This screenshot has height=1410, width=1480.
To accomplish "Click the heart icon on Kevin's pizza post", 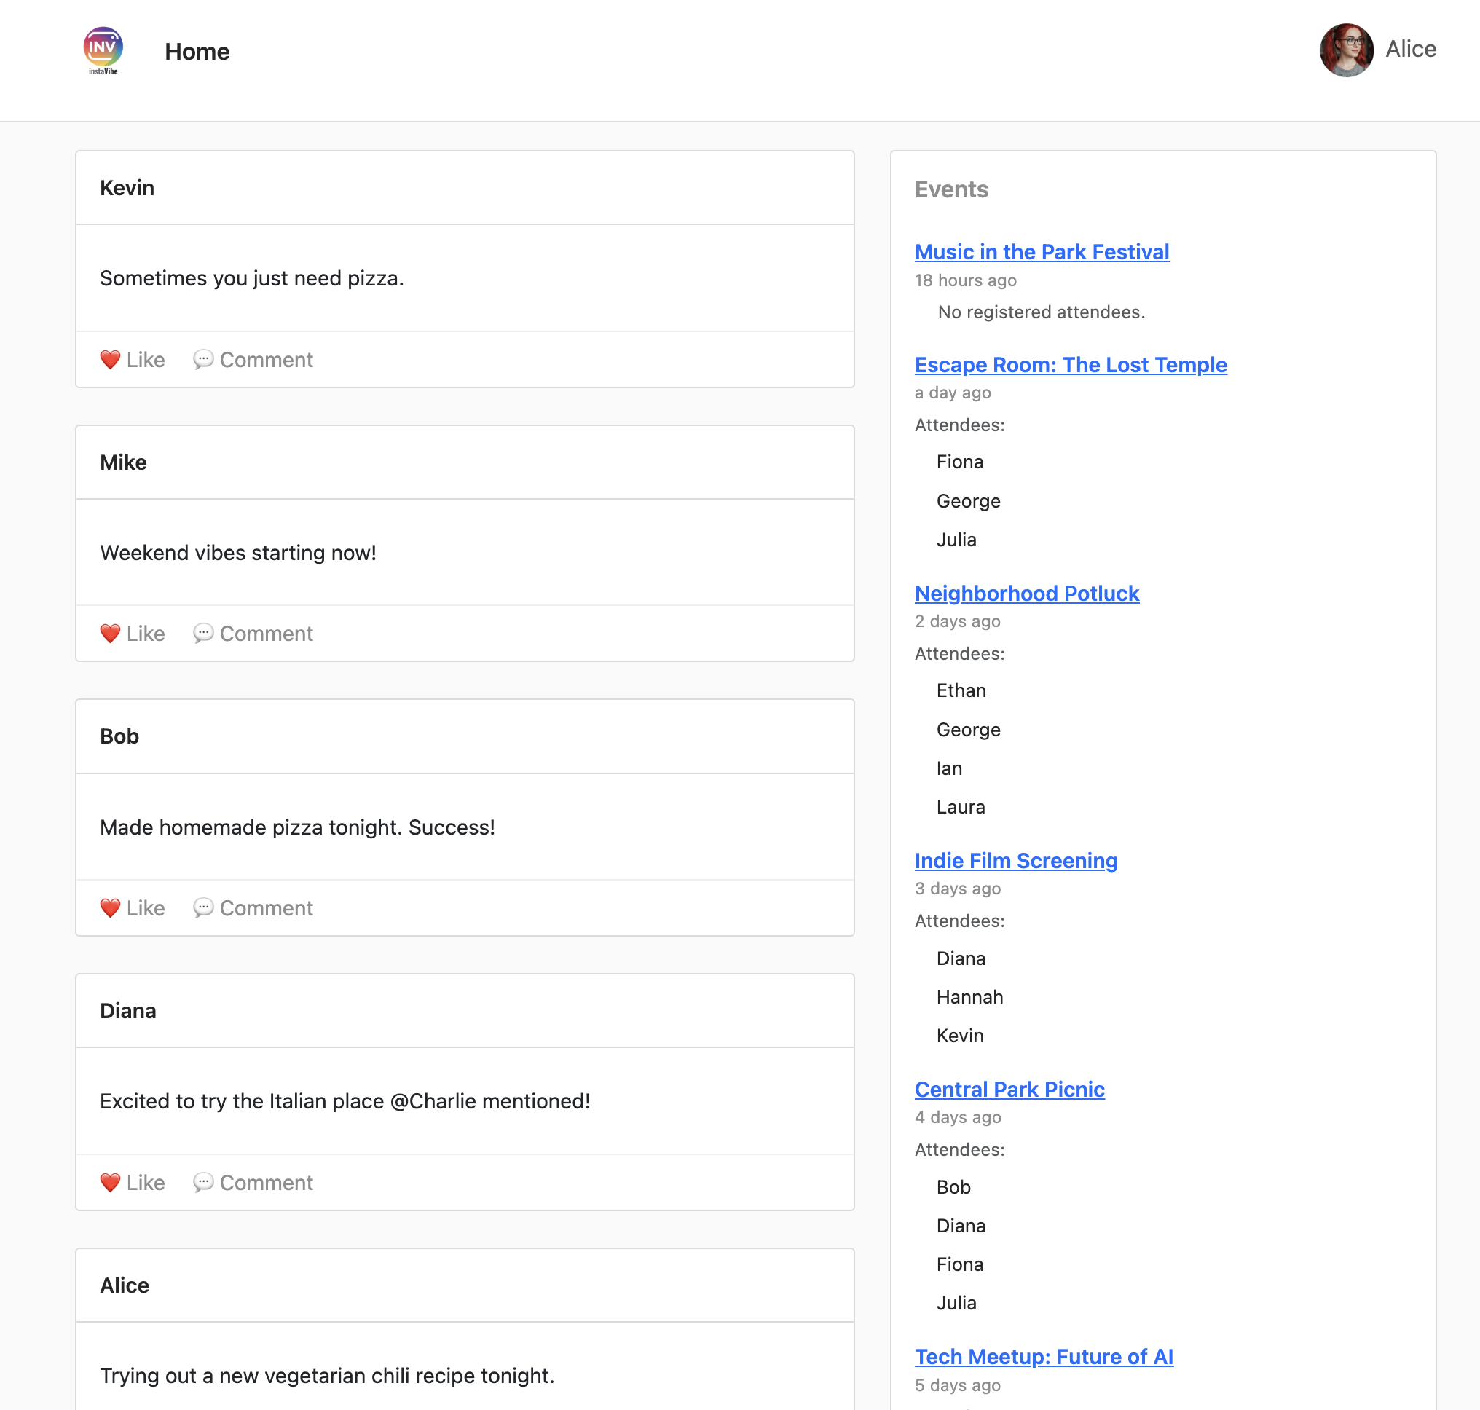I will [111, 359].
